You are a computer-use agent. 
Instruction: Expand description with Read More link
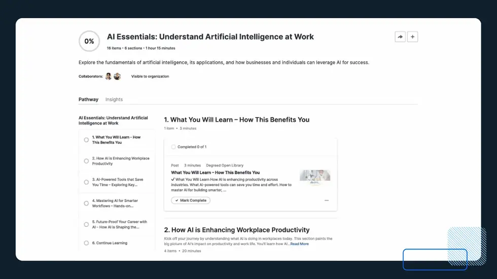[x=299, y=244]
